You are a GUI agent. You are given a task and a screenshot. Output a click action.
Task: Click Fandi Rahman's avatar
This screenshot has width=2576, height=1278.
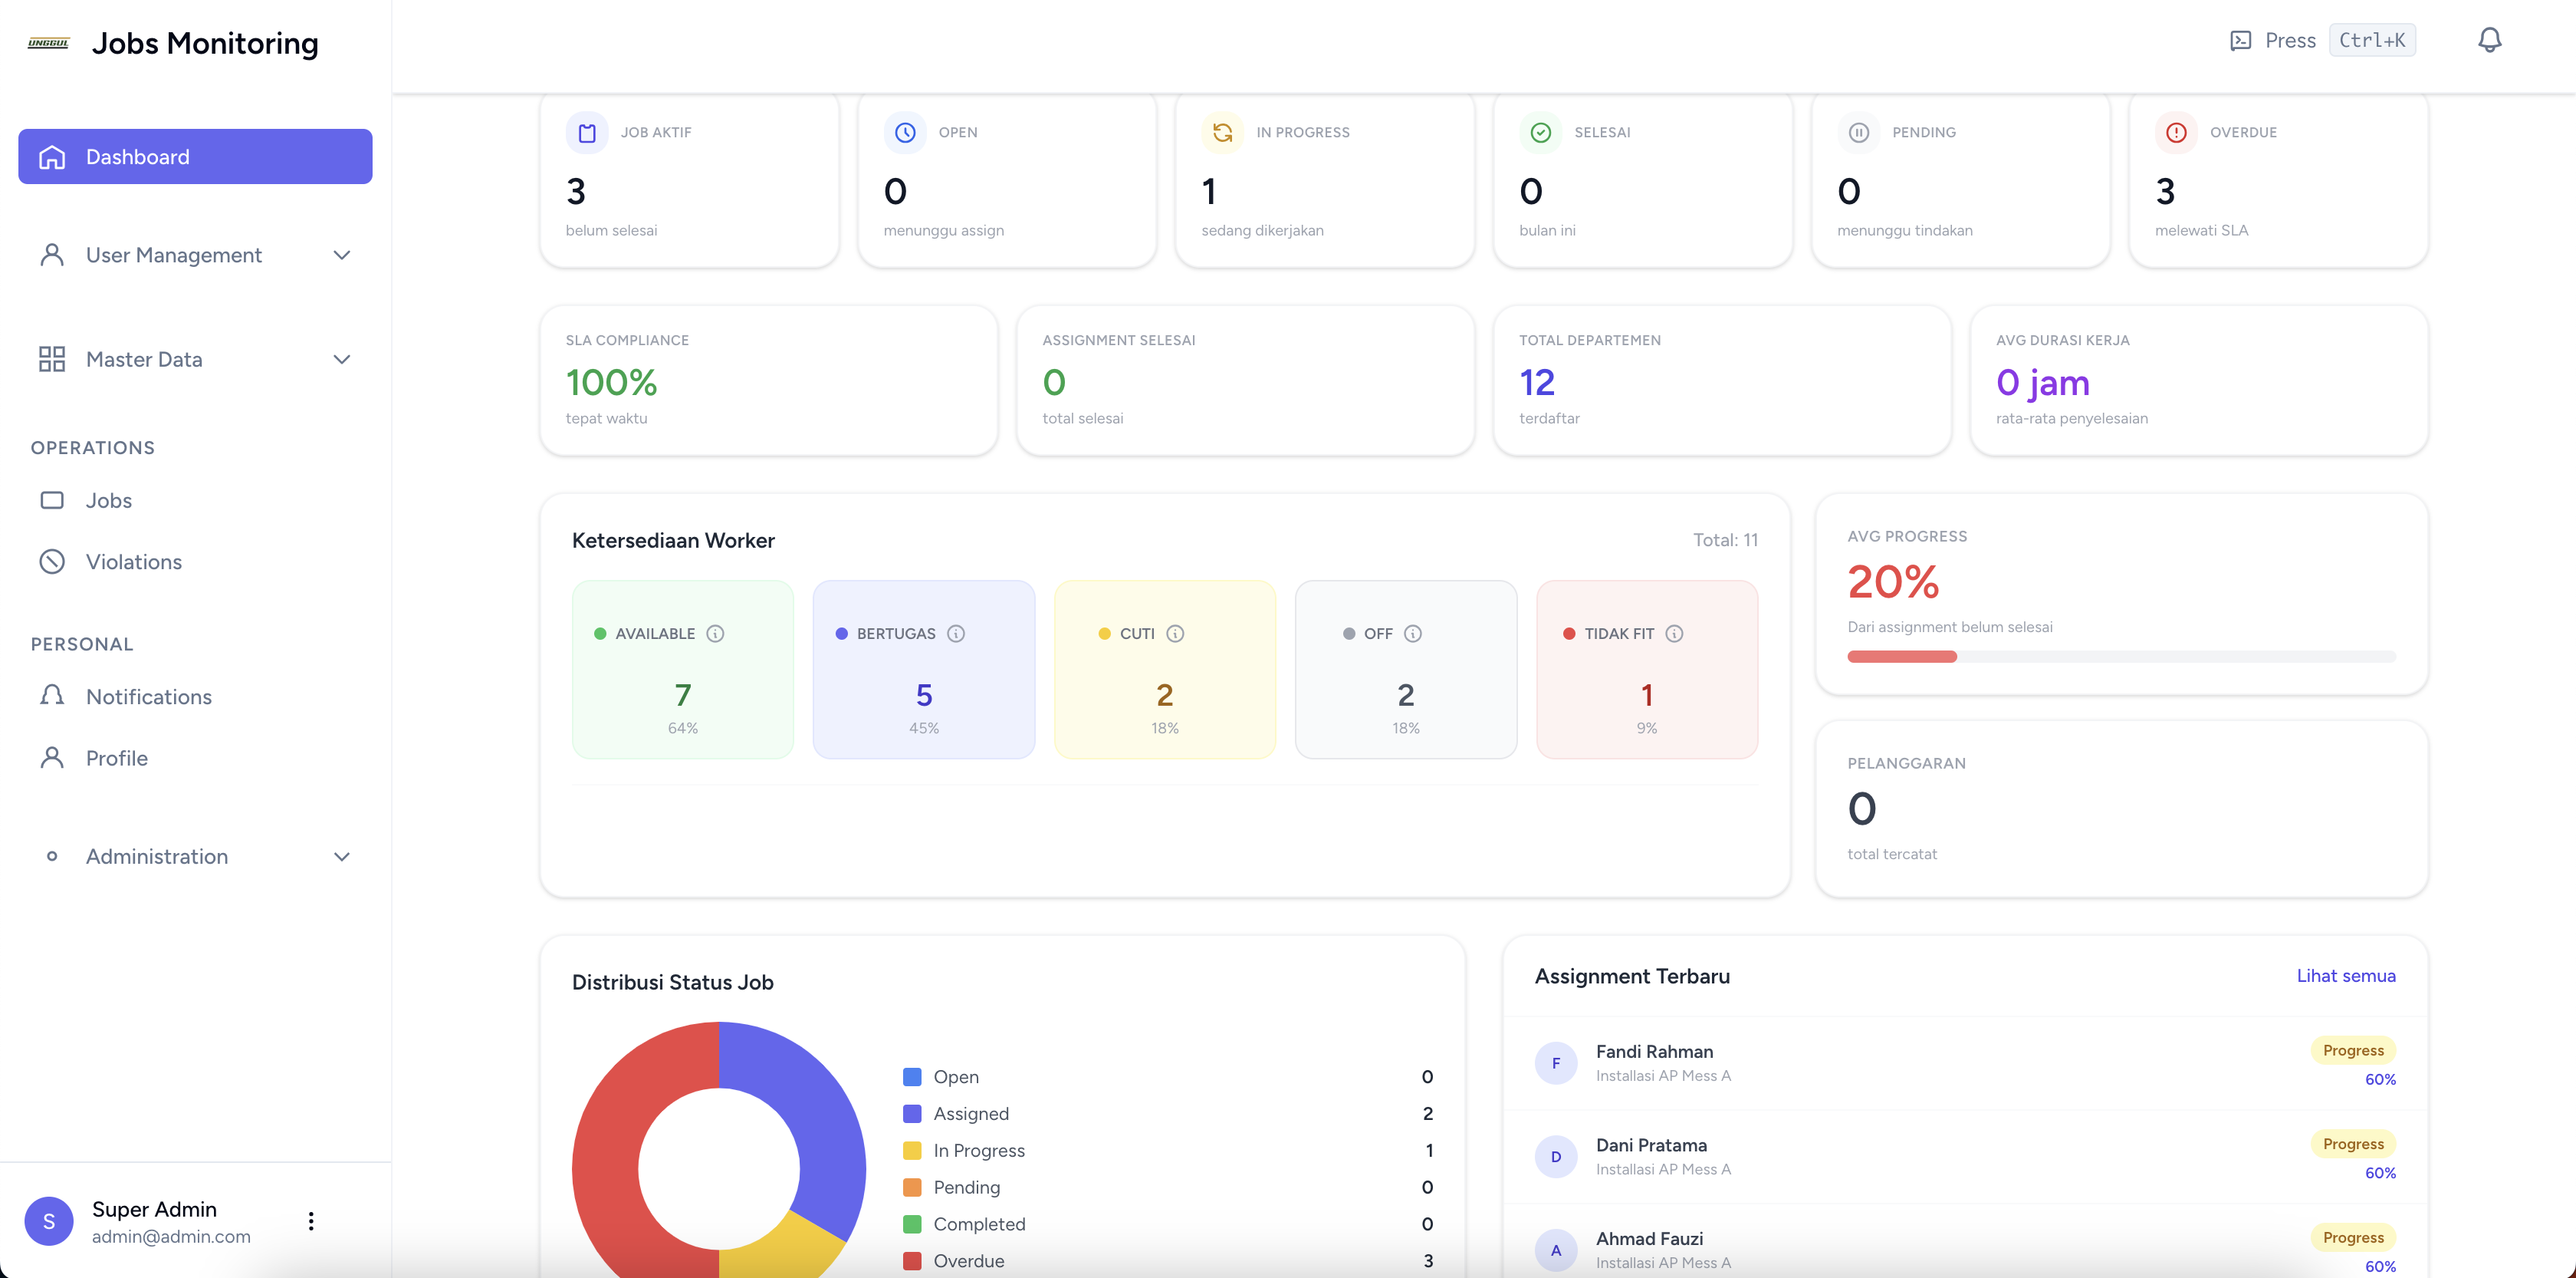(1556, 1063)
